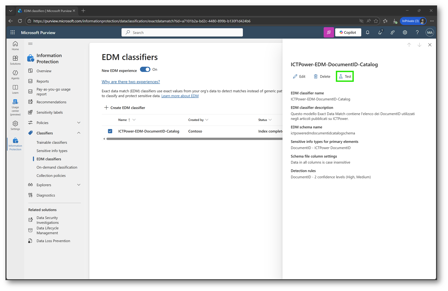Open Data Lifecycle Management
Screen dimensions: 448x291
tap(47, 230)
